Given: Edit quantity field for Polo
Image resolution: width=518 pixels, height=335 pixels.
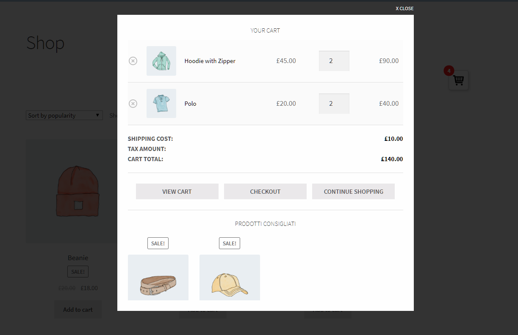Looking at the screenshot, I should (x=334, y=104).
